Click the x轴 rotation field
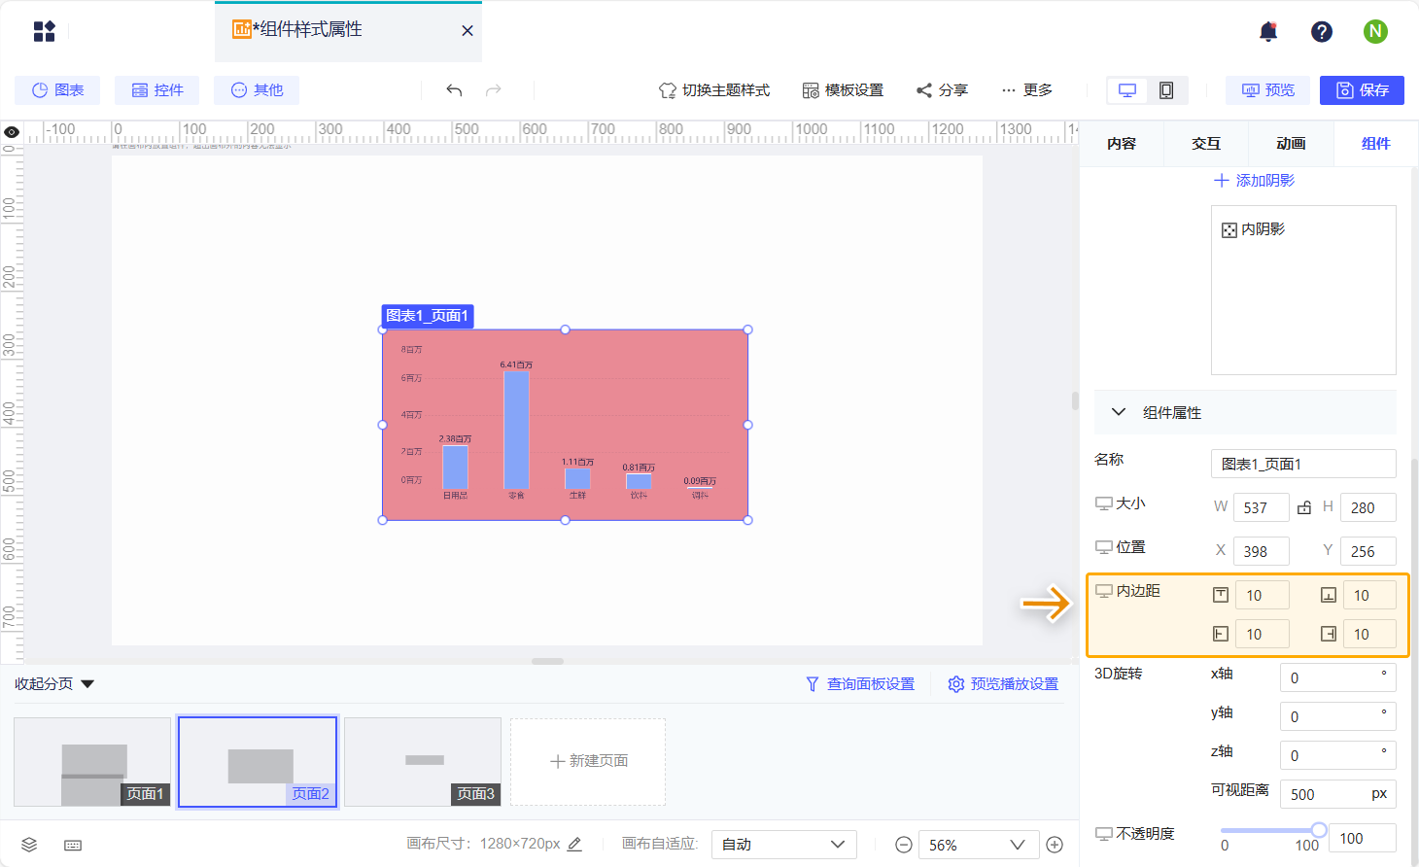 pyautogui.click(x=1337, y=677)
